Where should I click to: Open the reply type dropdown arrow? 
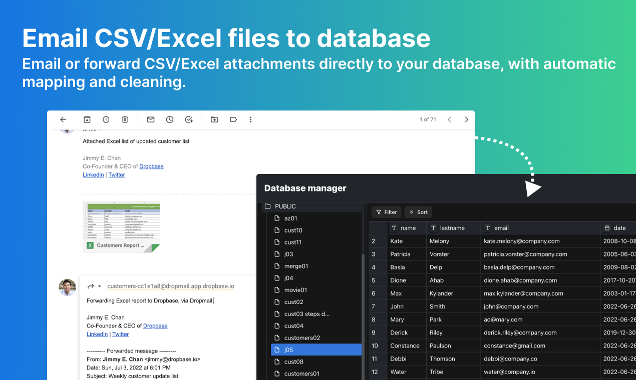[100, 286]
